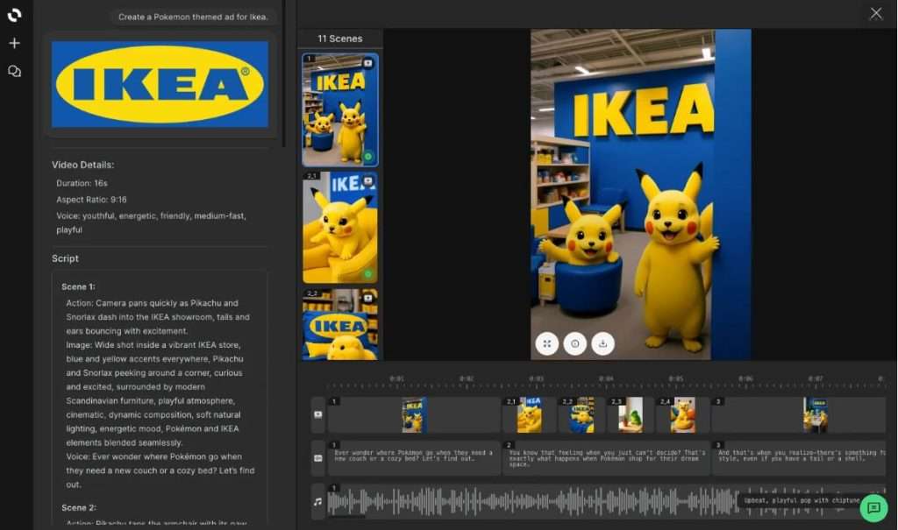Click the 'Action: Camera pans quickly' script text
The height and width of the screenshot is (530, 898).
click(158, 317)
